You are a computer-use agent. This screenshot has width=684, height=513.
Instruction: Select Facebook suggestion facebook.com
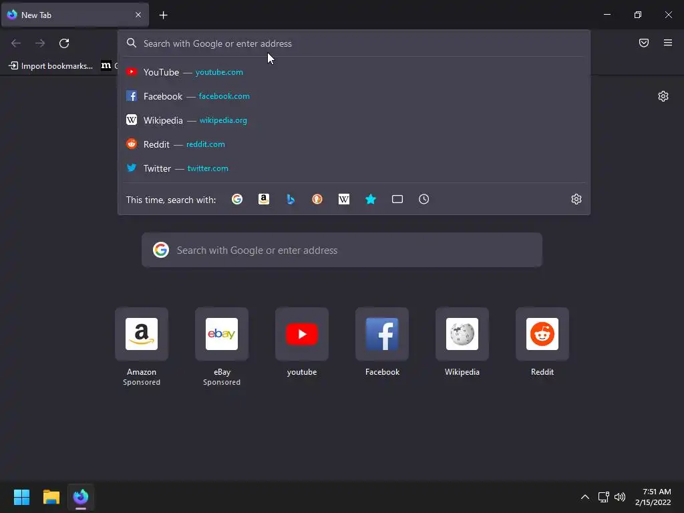point(354,96)
